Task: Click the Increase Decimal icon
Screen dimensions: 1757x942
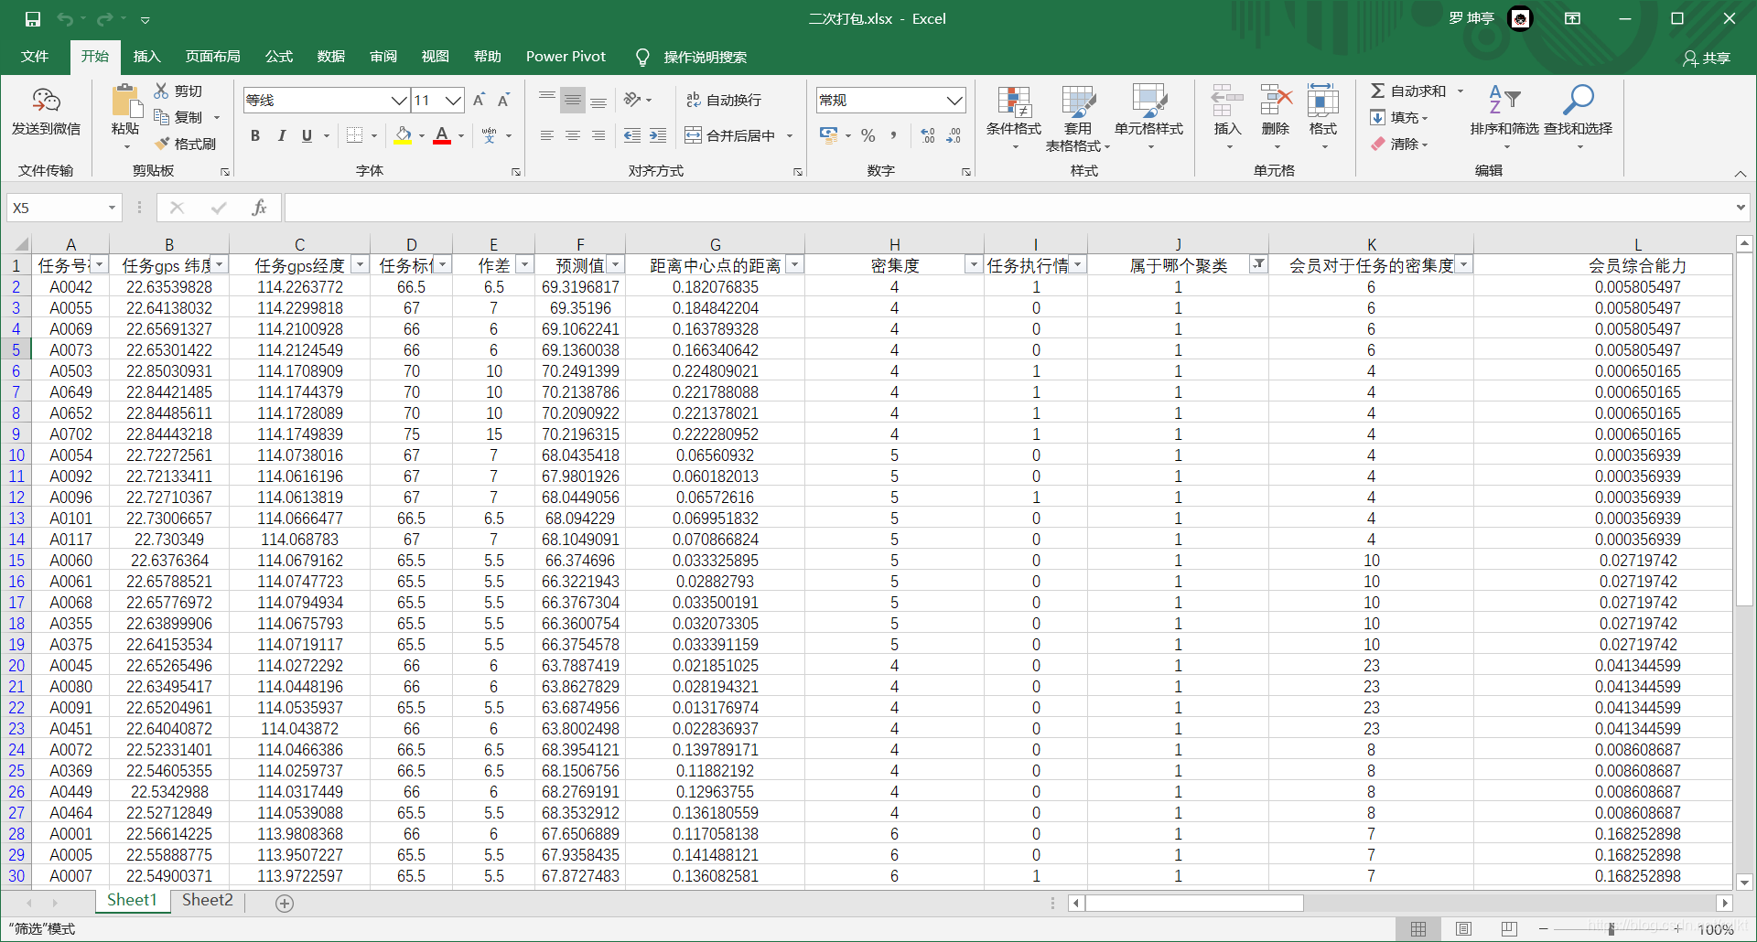Action: tap(928, 135)
